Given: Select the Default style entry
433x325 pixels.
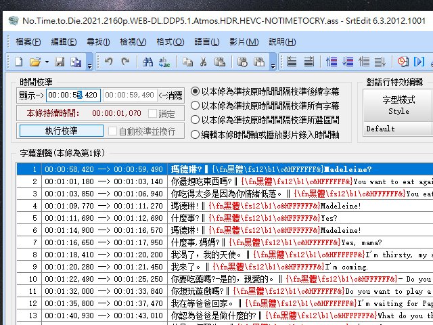Looking at the screenshot, I should point(398,129).
